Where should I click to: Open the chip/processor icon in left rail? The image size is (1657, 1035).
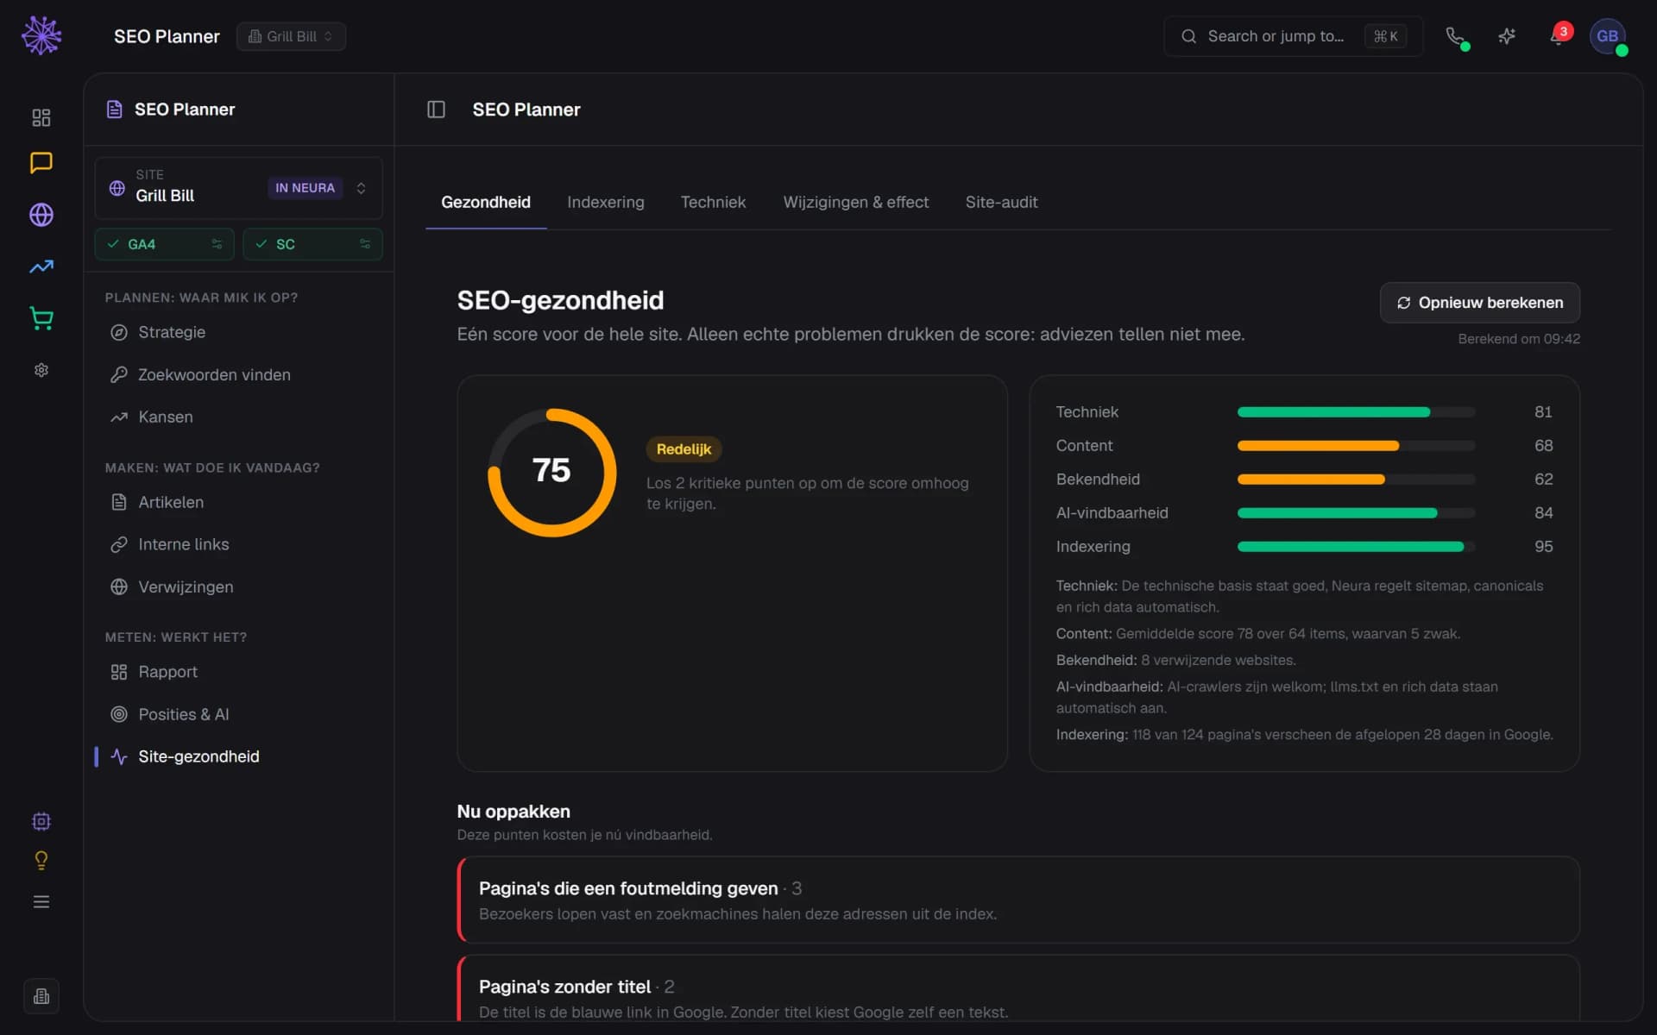click(41, 821)
